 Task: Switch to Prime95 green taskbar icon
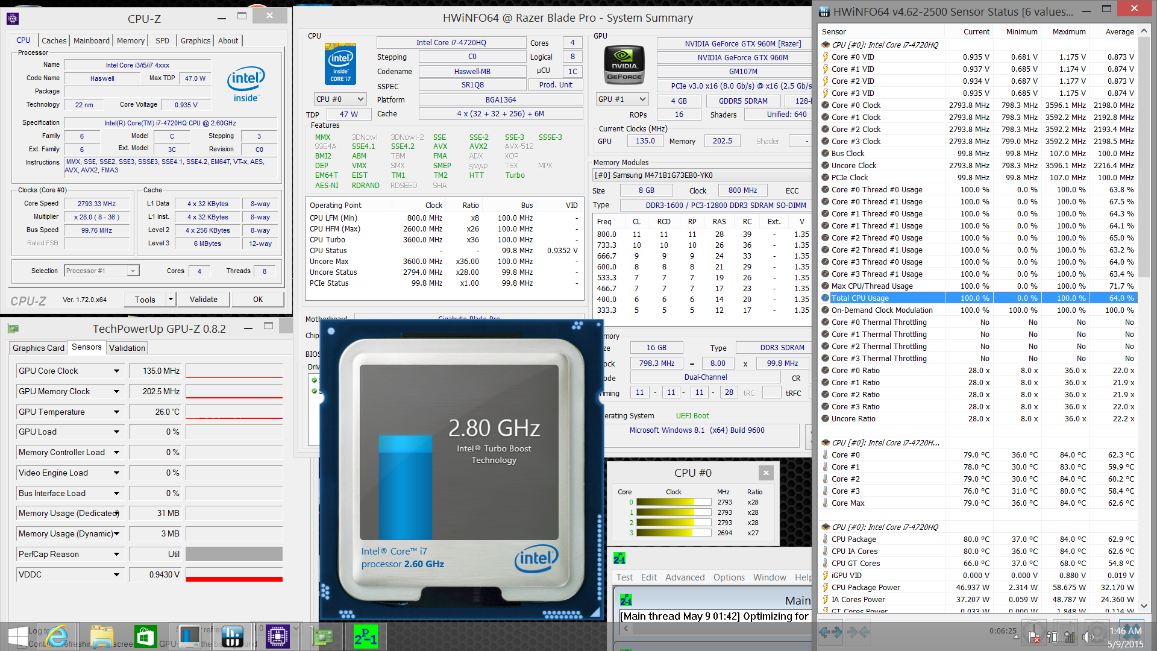[366, 637]
